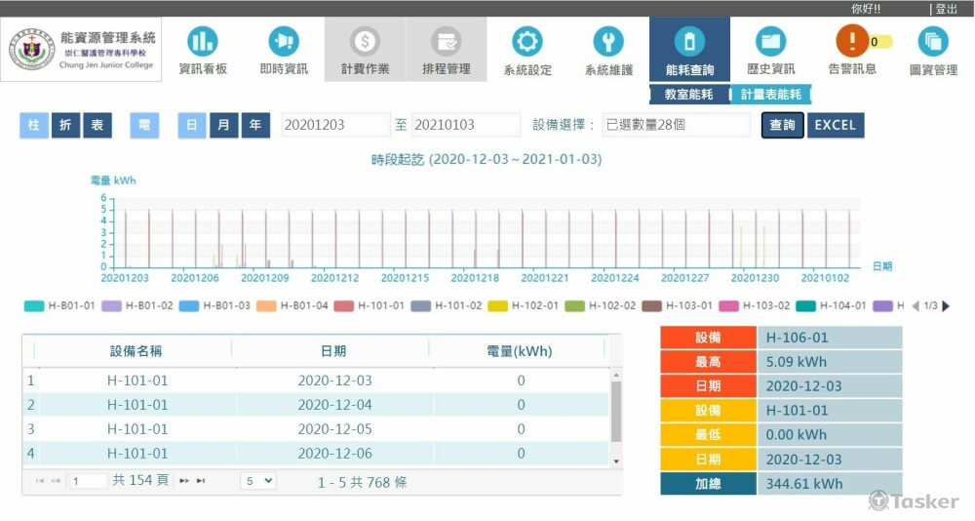Image resolution: width=975 pixels, height=521 pixels.
Task: Open 系統維護 wrench icon
Action: pos(608,43)
